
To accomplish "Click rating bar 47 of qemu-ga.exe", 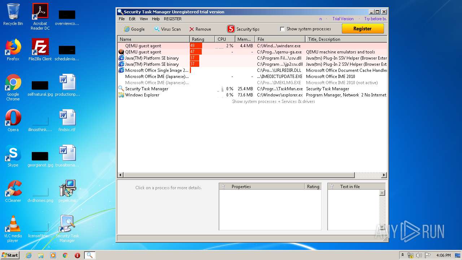I will 196,52.
